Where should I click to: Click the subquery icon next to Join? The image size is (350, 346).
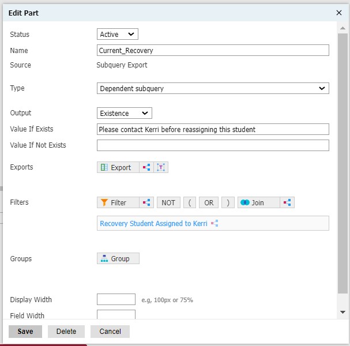coord(287,202)
